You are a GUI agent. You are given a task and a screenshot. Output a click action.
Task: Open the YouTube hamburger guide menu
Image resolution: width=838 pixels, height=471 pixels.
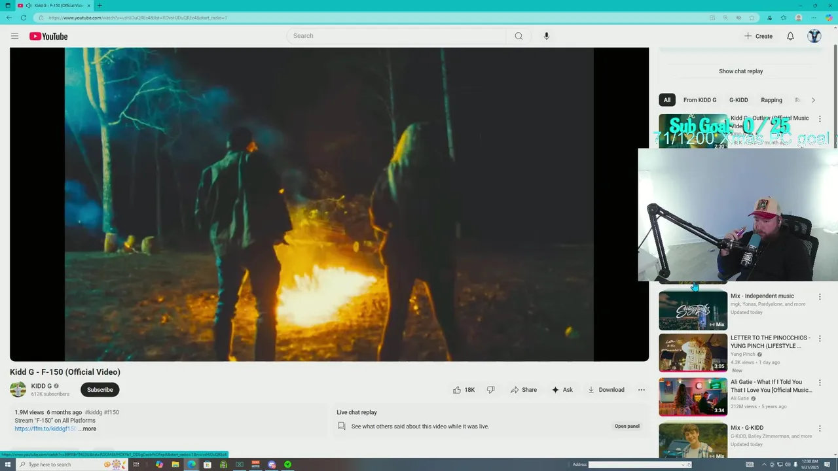pos(14,36)
